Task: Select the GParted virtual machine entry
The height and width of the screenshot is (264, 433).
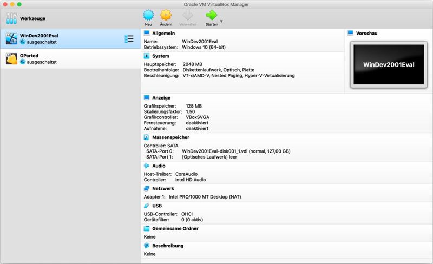Action: coord(70,59)
